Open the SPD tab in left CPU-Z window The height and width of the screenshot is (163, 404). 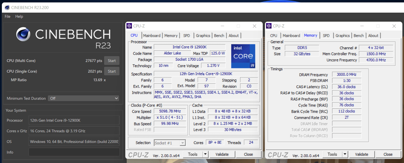point(187,36)
